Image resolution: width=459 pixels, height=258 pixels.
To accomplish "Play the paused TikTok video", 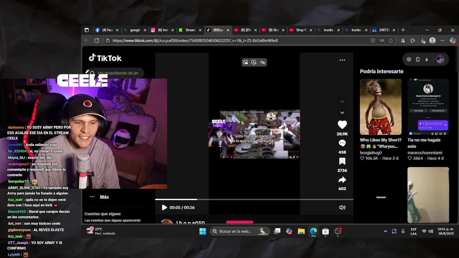I will [164, 207].
